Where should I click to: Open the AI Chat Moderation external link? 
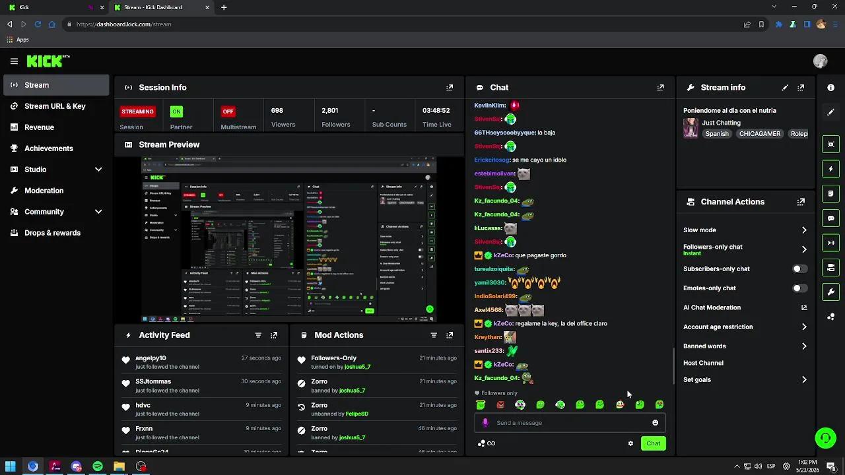pos(804,307)
